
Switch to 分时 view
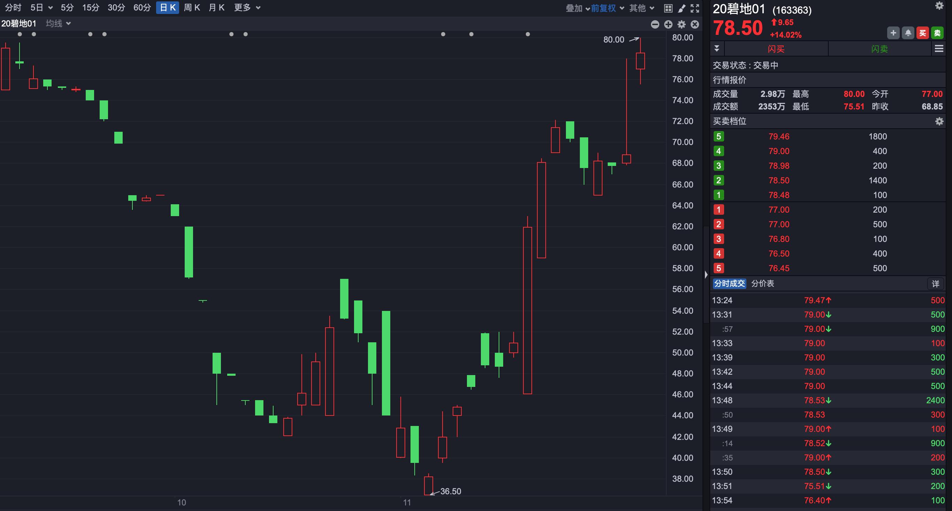(x=13, y=7)
